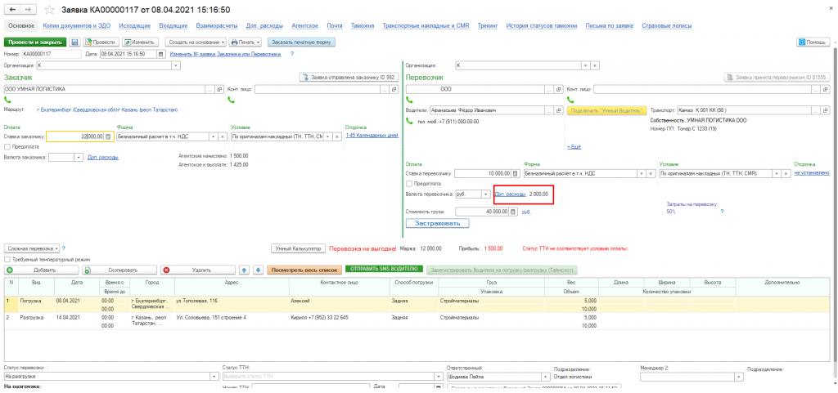
Task: Click the phone icon next to driver mobile number
Action: click(410, 120)
